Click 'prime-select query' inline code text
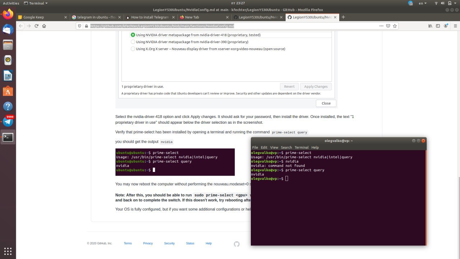The width and height of the screenshot is (460, 259). point(290,132)
